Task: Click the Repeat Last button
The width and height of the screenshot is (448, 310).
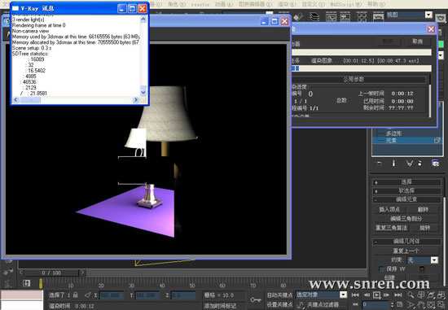Action: click(406, 251)
